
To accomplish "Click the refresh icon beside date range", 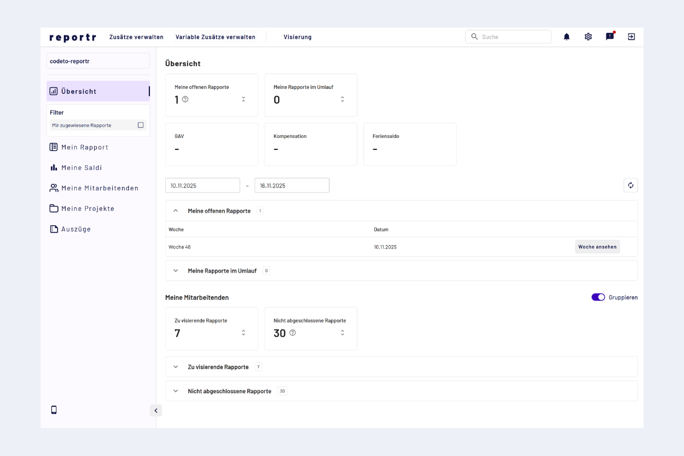I will [x=630, y=185].
